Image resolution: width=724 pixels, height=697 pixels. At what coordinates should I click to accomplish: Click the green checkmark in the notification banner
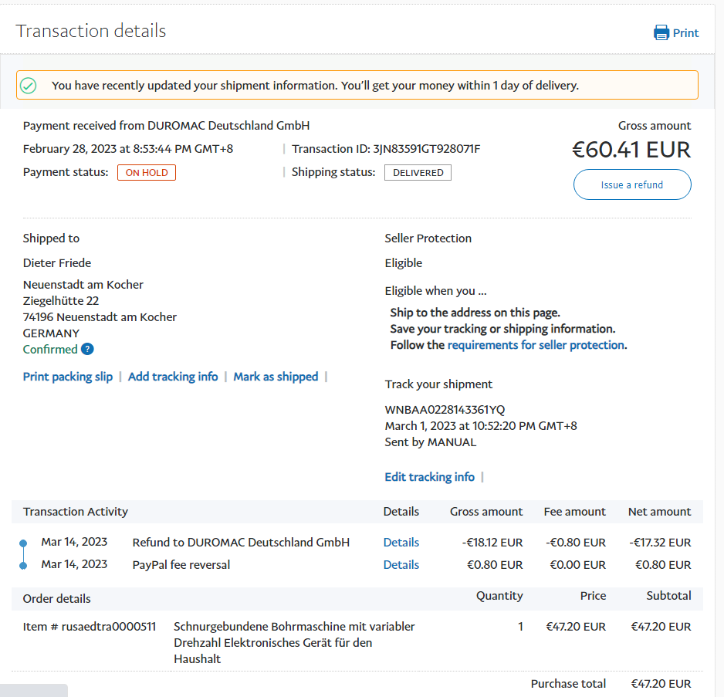[29, 86]
